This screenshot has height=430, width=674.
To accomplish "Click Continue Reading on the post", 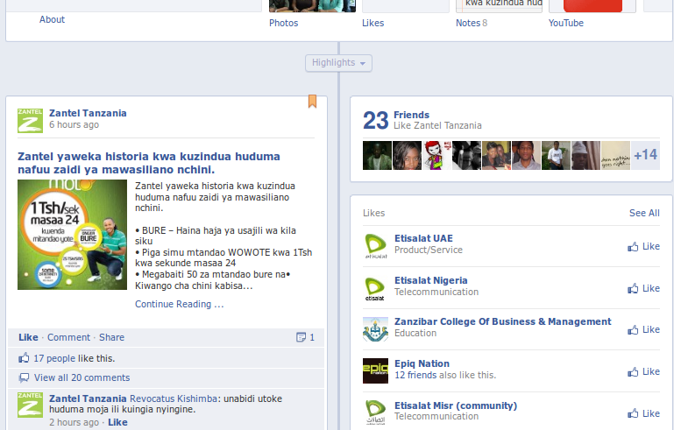I will coord(180,304).
